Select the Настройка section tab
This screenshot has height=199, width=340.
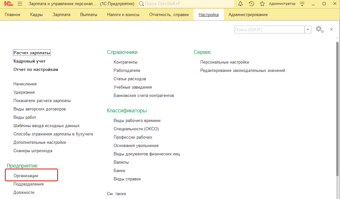[209, 14]
